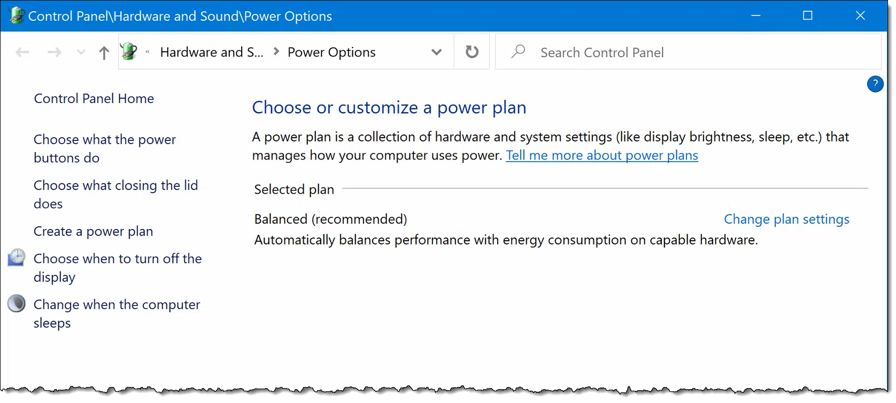Expand breadcrumb chevron after Hardware and Sound
Screen dimensions: 896x403
tap(276, 52)
